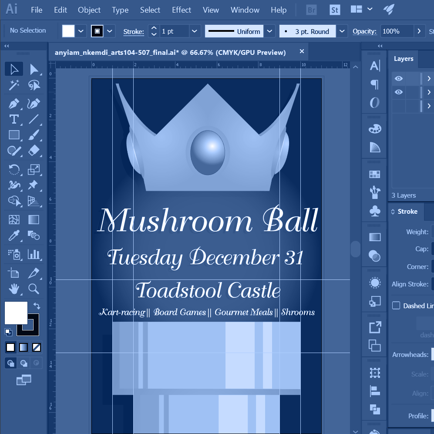Select the Rotate tool

pos(14,169)
